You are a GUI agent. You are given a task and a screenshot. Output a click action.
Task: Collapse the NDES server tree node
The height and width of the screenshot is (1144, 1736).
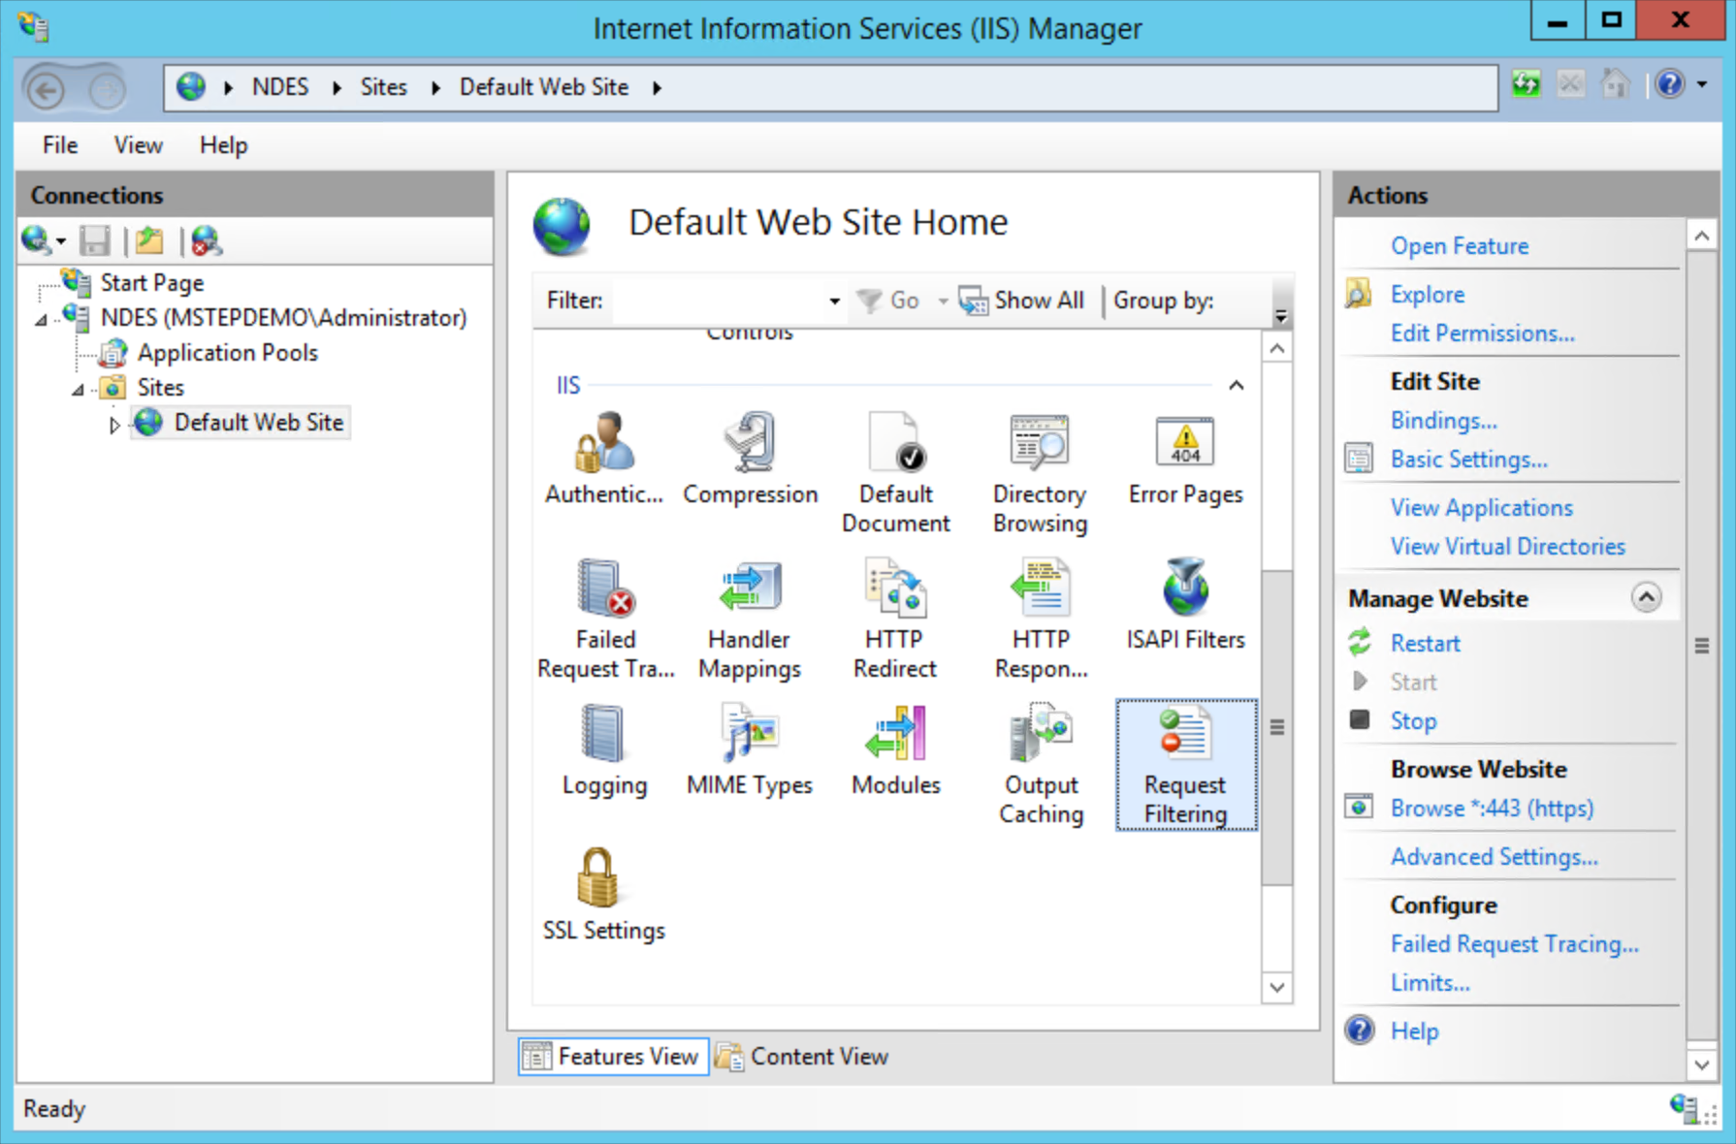(41, 319)
